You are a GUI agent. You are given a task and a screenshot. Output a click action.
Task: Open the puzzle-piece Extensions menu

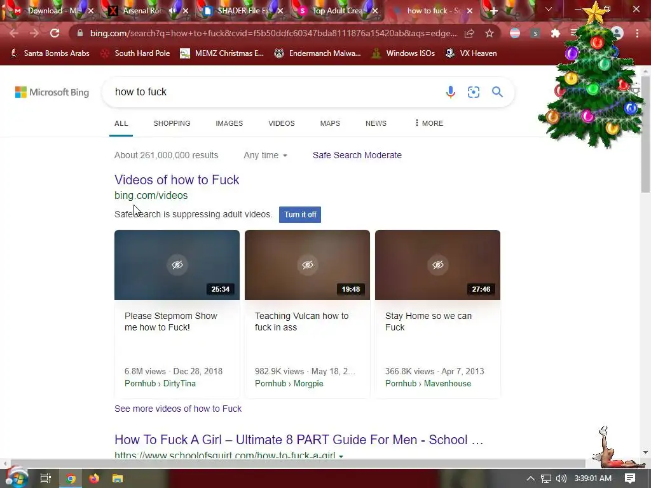[x=555, y=33]
